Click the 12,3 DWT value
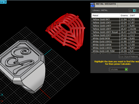The height and width of the screenshot is (104, 139). coord(132,35)
